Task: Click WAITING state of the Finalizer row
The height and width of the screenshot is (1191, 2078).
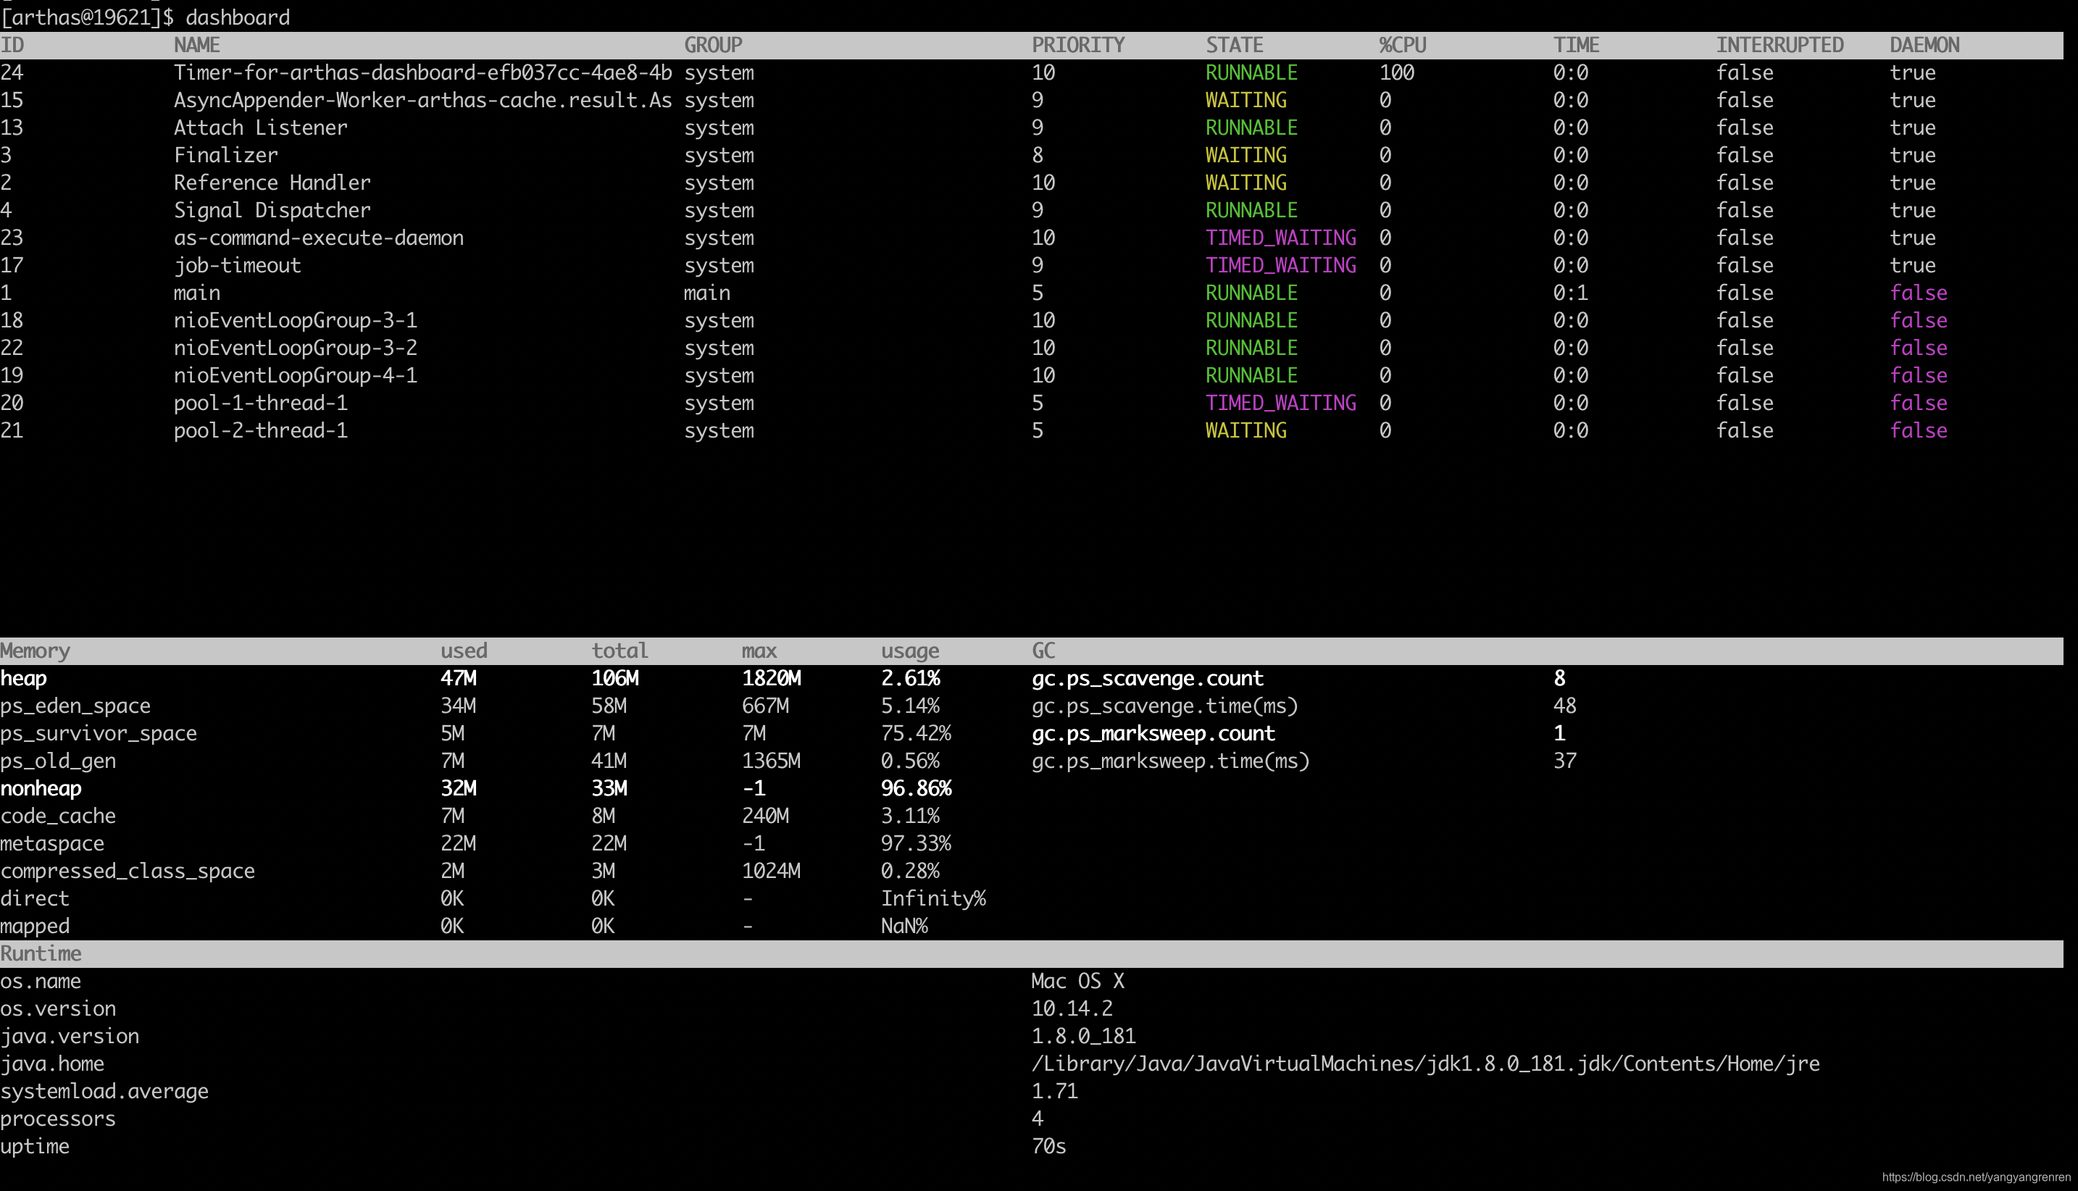Action: tap(1246, 156)
